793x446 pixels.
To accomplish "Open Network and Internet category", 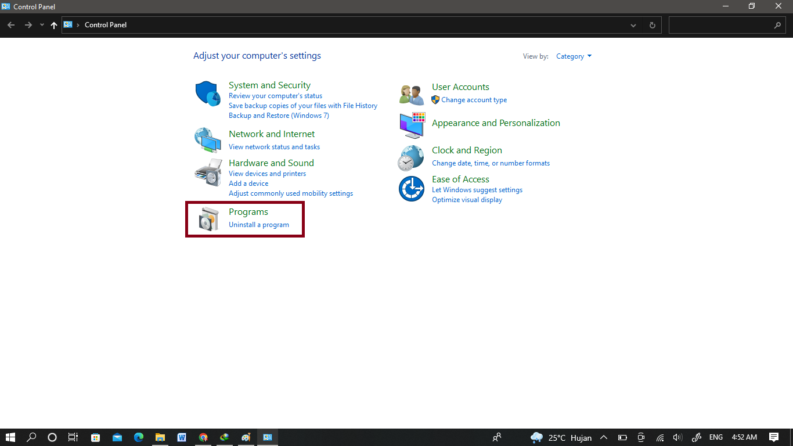I will tap(272, 134).
